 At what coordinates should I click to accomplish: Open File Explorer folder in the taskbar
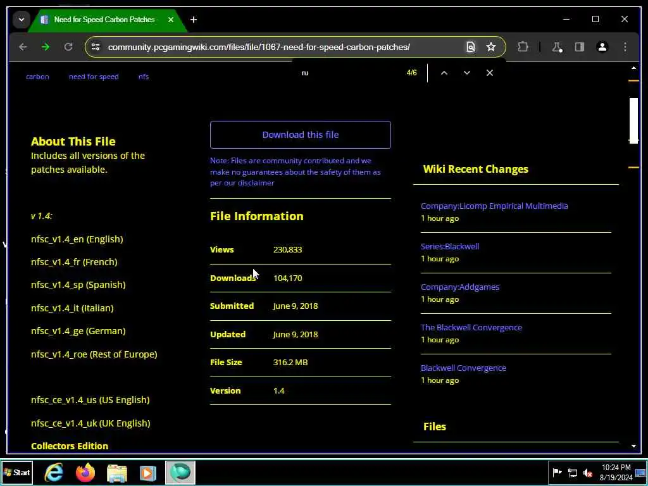pos(117,473)
